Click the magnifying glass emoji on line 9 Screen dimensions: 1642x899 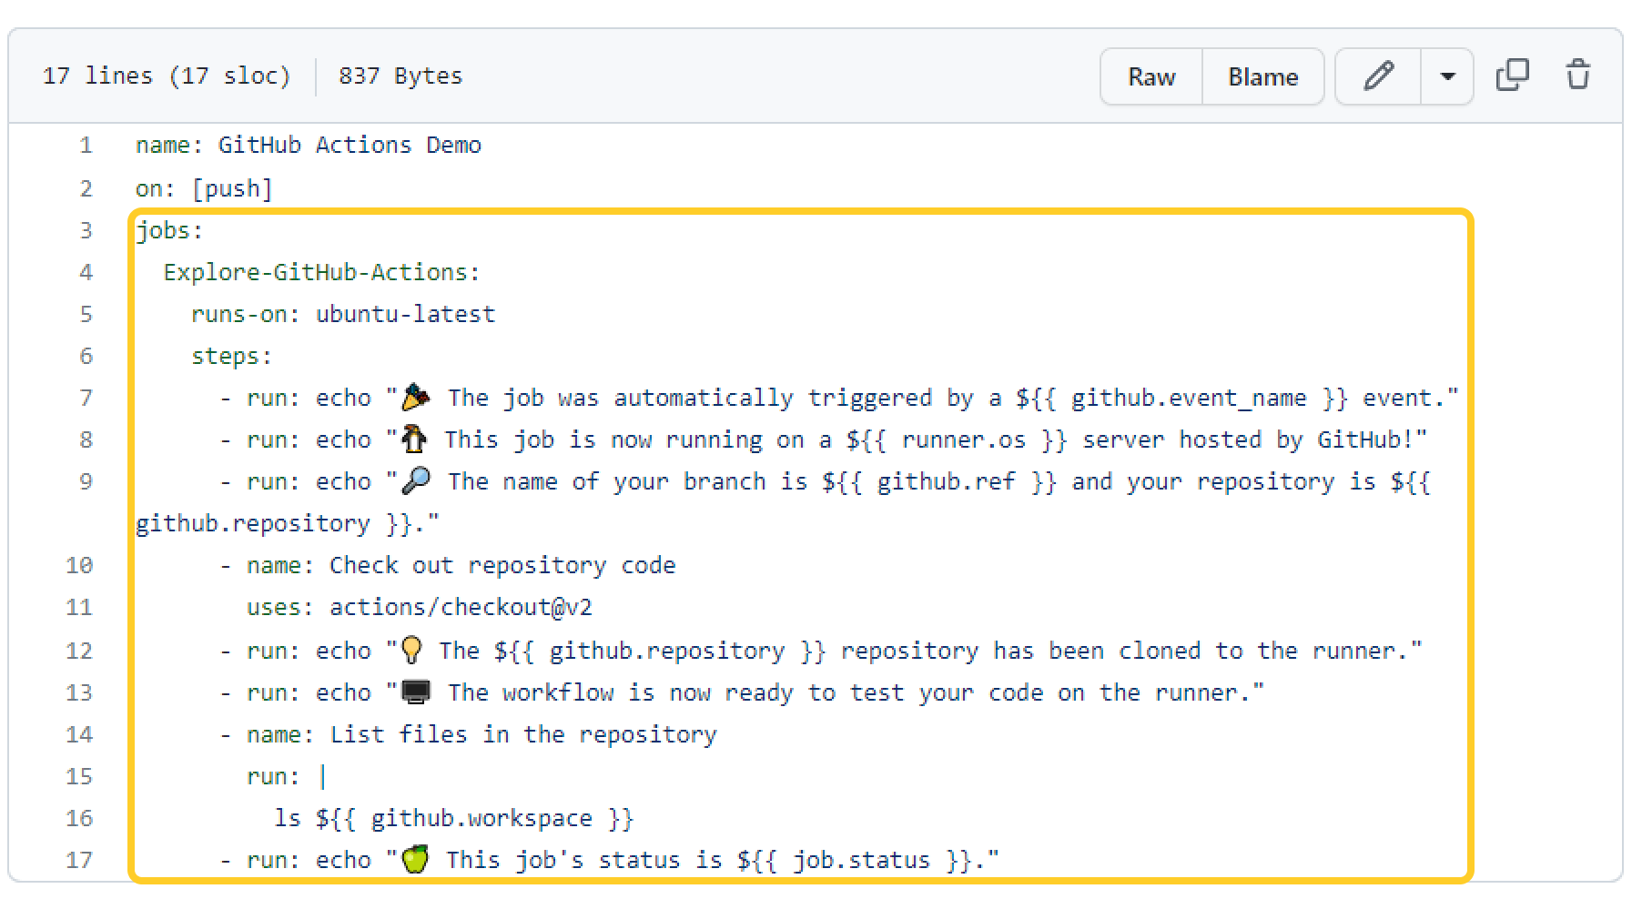(x=416, y=480)
